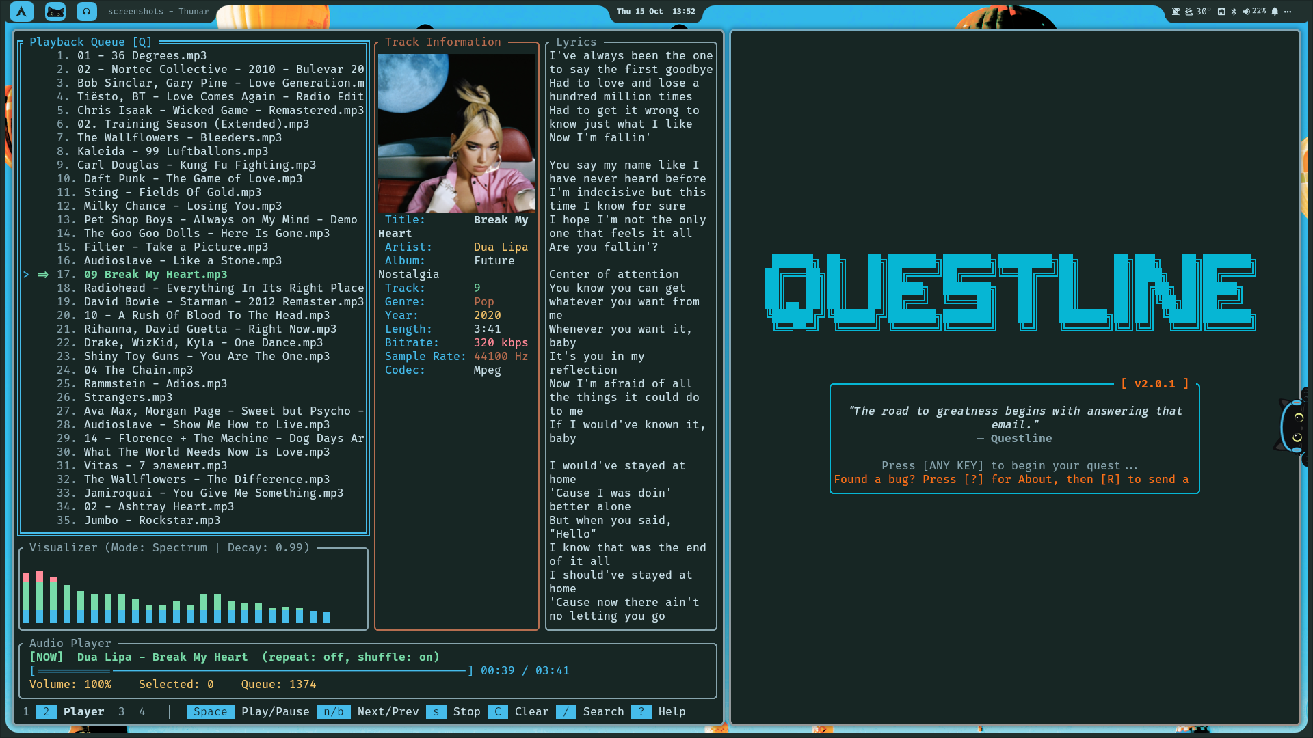Image resolution: width=1313 pixels, height=738 pixels.
Task: Switch to tab 3 in the footer
Action: [x=122, y=711]
